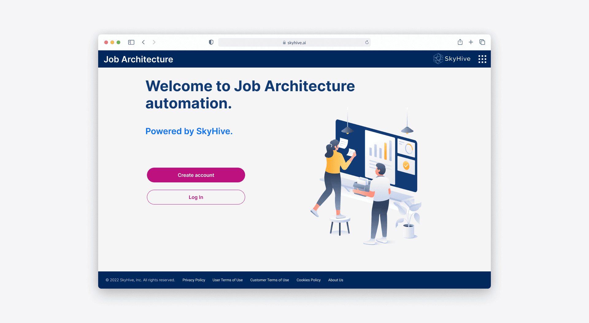Open the SkyHive apps grid menu

(482, 59)
